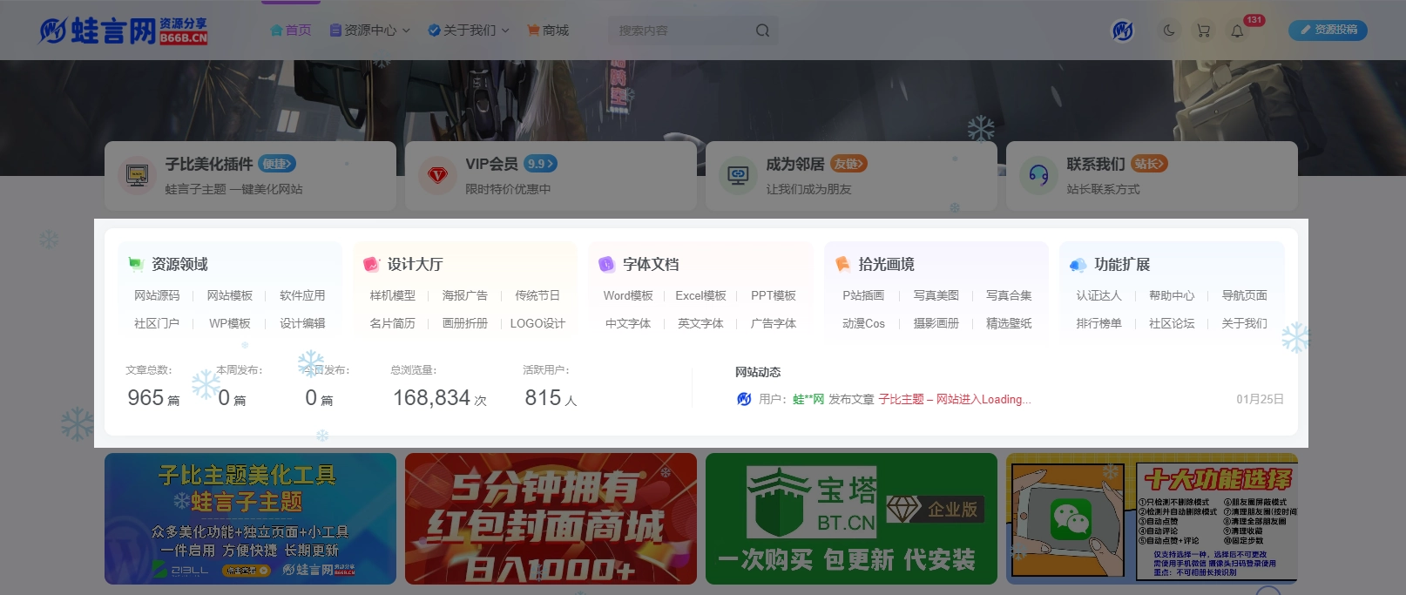This screenshot has height=595, width=1406.
Task: Click the VIP diamond icon
Action: (x=437, y=175)
